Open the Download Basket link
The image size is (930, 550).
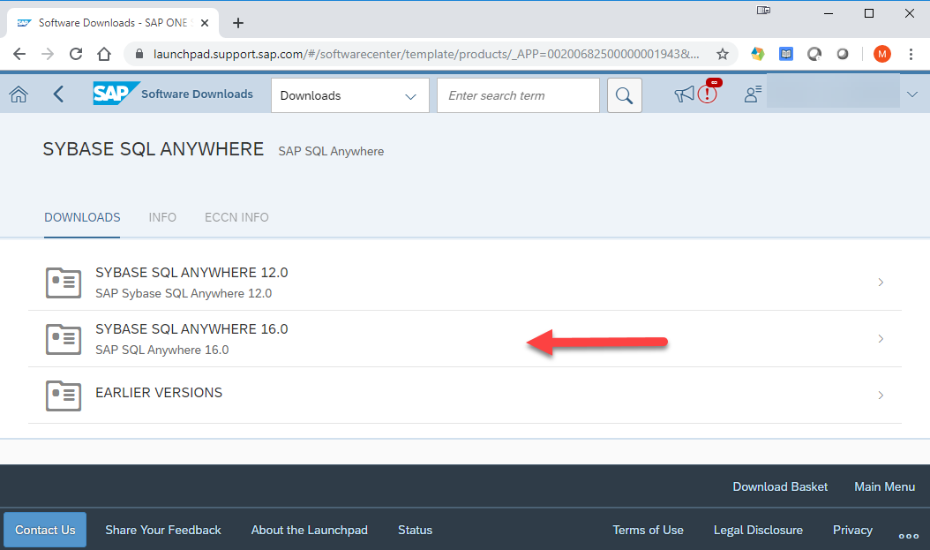click(780, 486)
